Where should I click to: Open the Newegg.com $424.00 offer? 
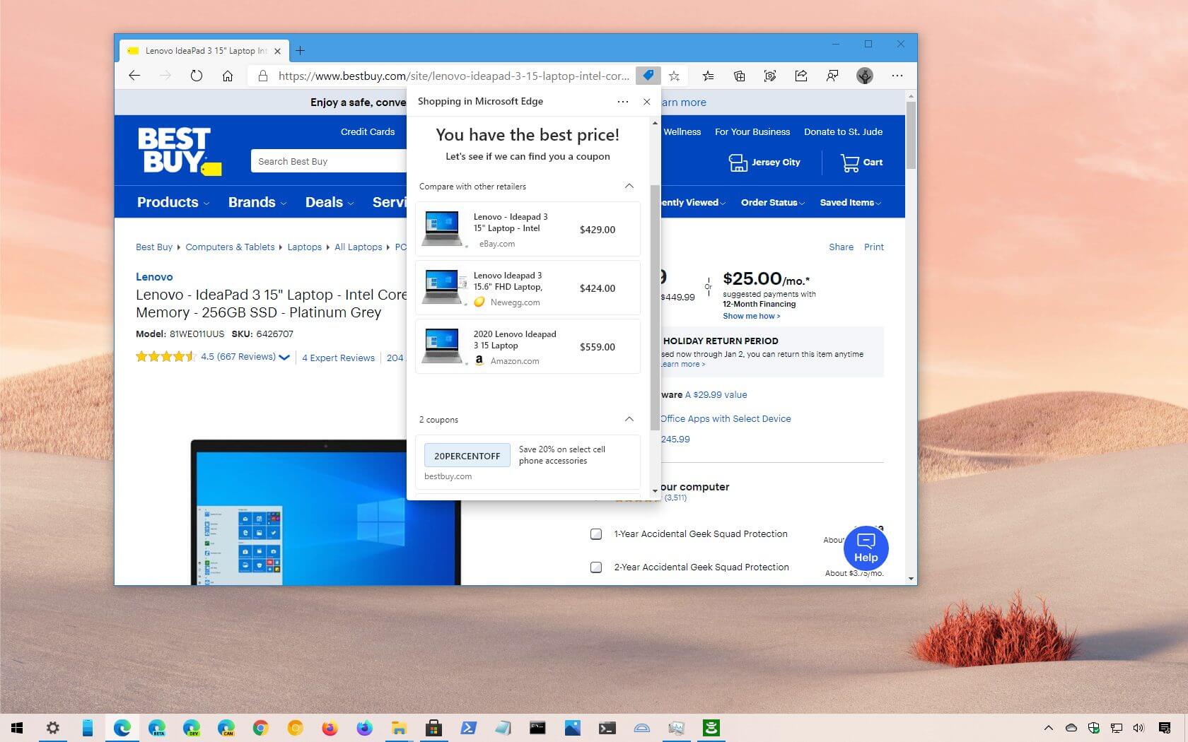(x=528, y=288)
